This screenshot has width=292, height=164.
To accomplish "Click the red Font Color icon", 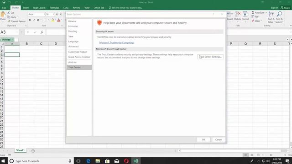I will [x=59, y=20].
